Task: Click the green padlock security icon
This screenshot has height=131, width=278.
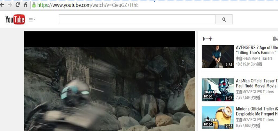Action: (x=34, y=5)
